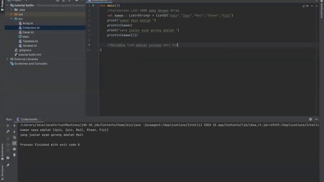Run main from the gutter arrow
Screen dimensions: 324x182
(x=93, y=6)
